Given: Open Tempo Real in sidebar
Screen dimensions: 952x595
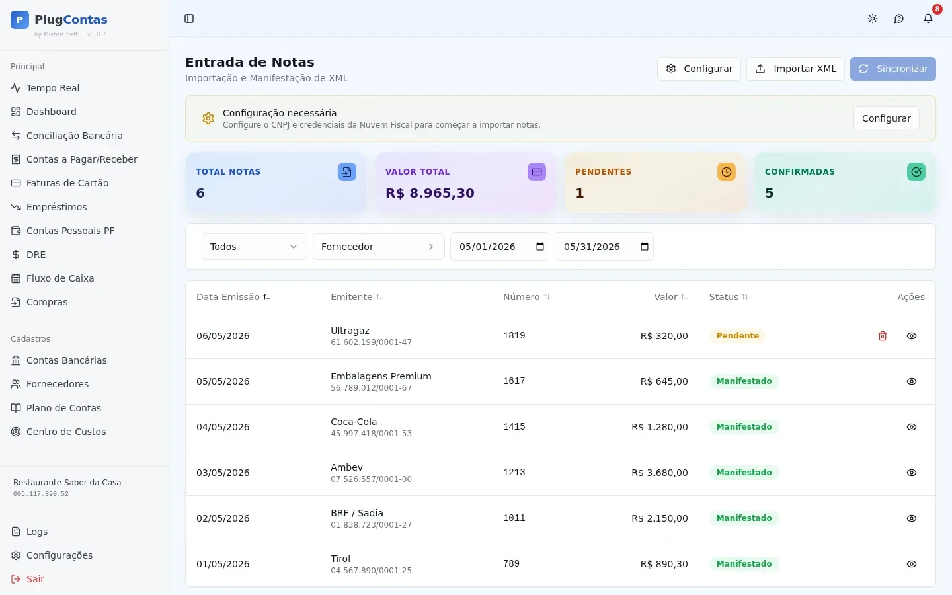Looking at the screenshot, I should pyautogui.click(x=85, y=88).
